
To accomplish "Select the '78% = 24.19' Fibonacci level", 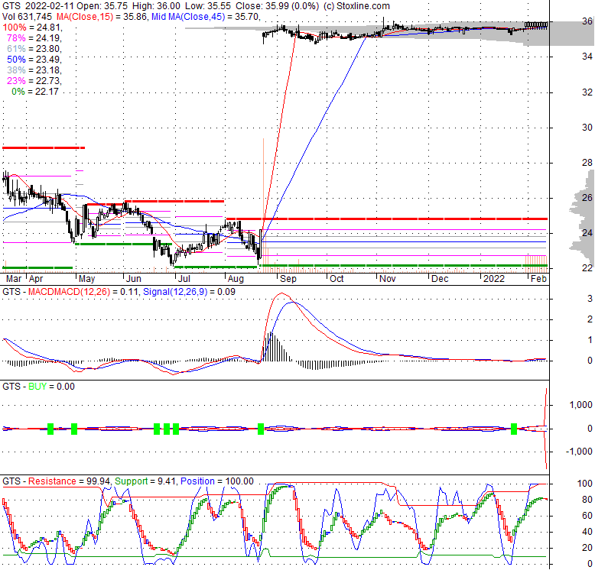I will point(34,38).
